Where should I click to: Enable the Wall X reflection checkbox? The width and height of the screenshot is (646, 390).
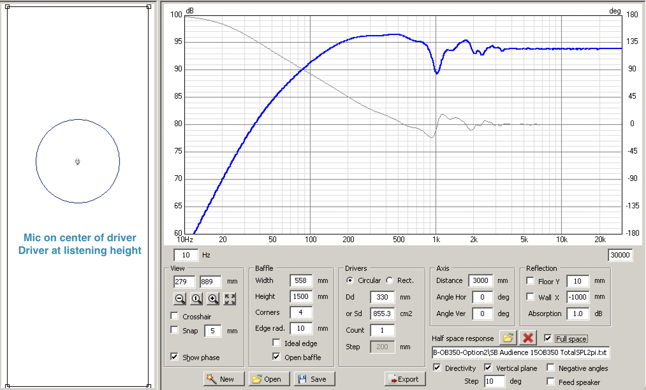tap(530, 297)
